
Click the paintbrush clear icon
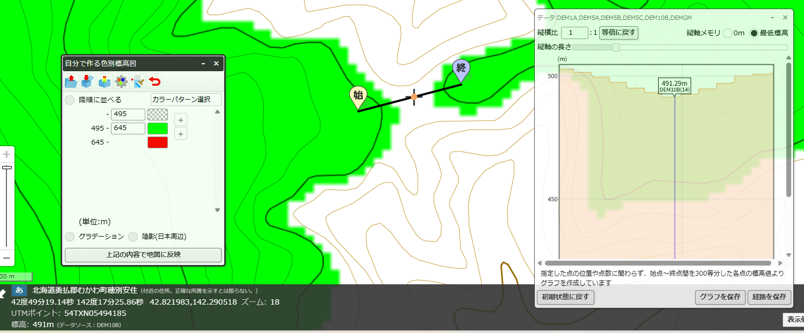coord(138,81)
